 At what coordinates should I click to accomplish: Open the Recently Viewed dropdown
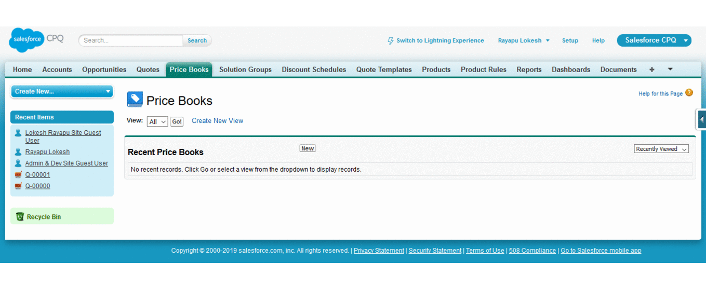pyautogui.click(x=661, y=149)
